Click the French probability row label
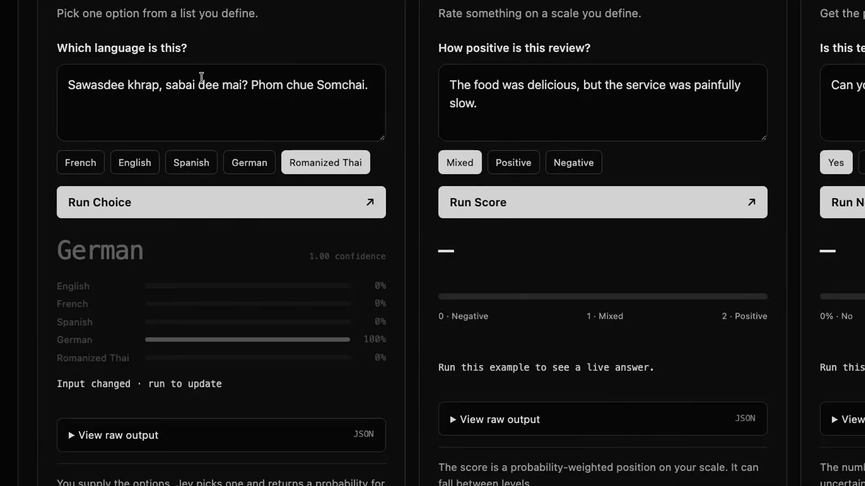Screen dimensions: 865x486 72,303
